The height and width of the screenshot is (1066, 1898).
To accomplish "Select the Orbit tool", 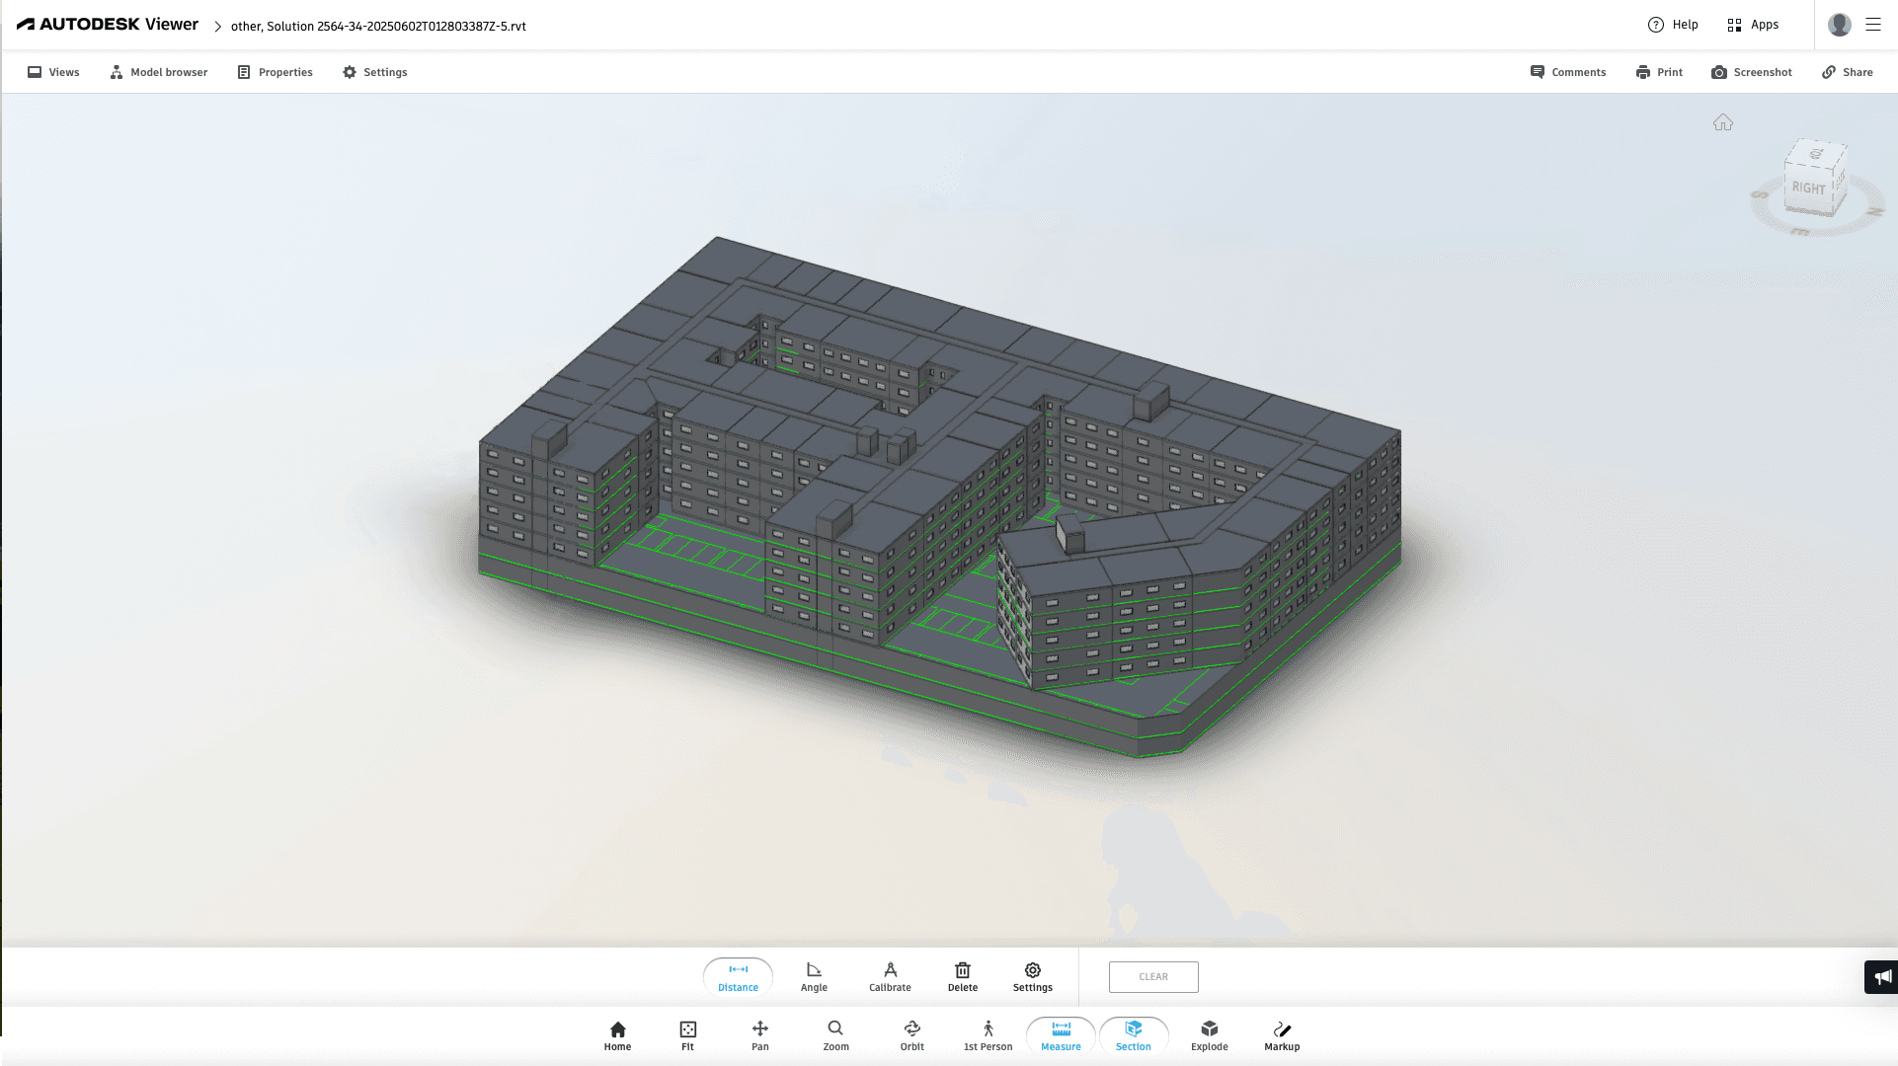I will point(911,1035).
